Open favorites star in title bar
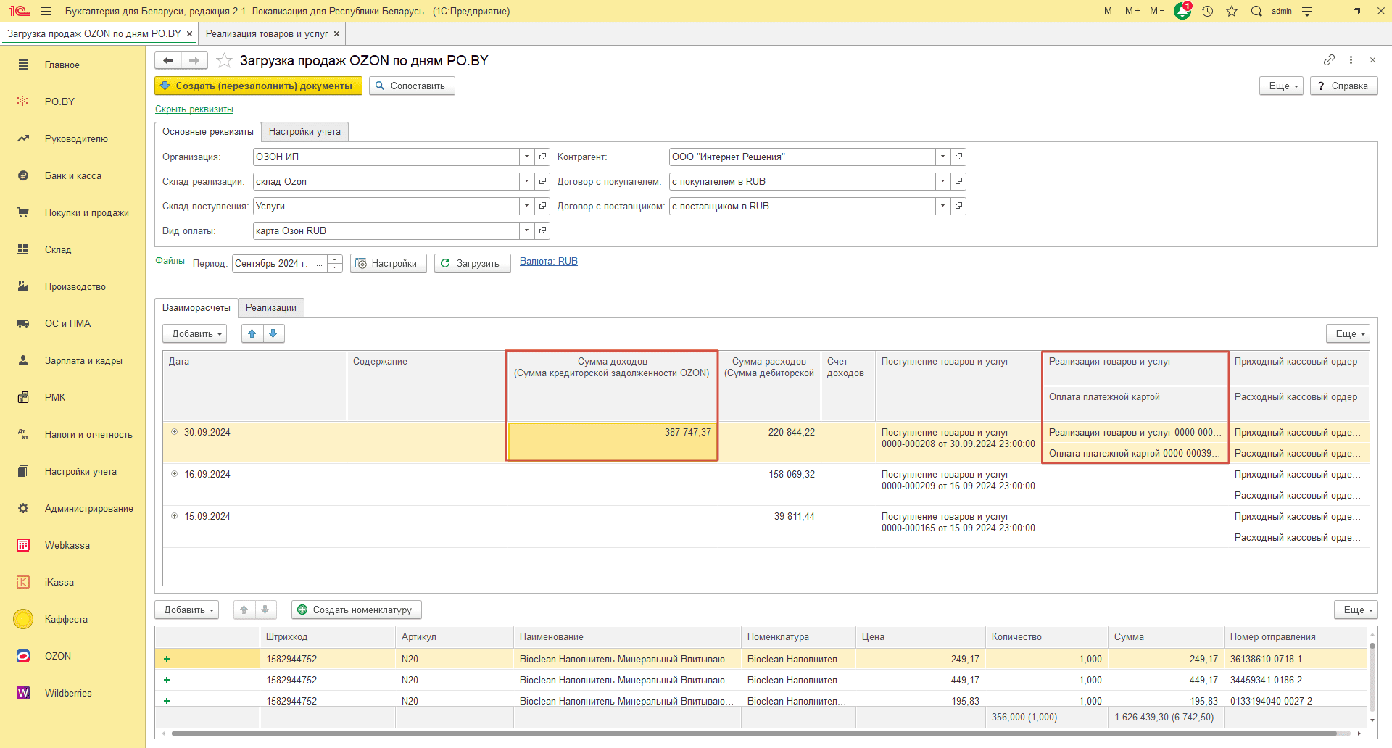 pyautogui.click(x=1232, y=11)
